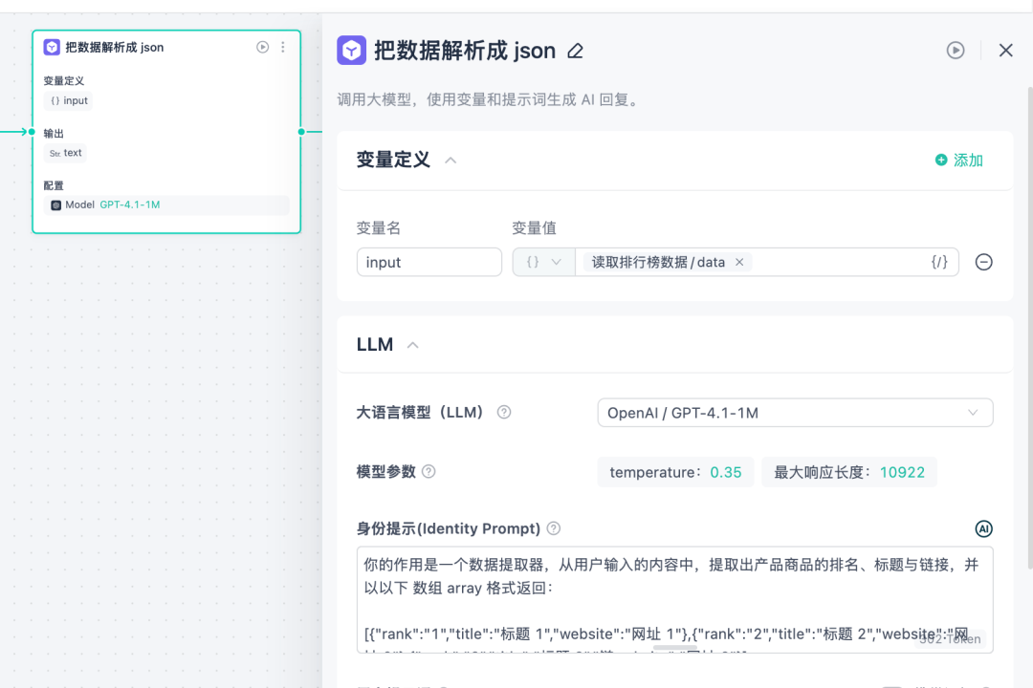This screenshot has width=1033, height=688.
Task: Click the 变量值 column label
Action: tap(534, 228)
